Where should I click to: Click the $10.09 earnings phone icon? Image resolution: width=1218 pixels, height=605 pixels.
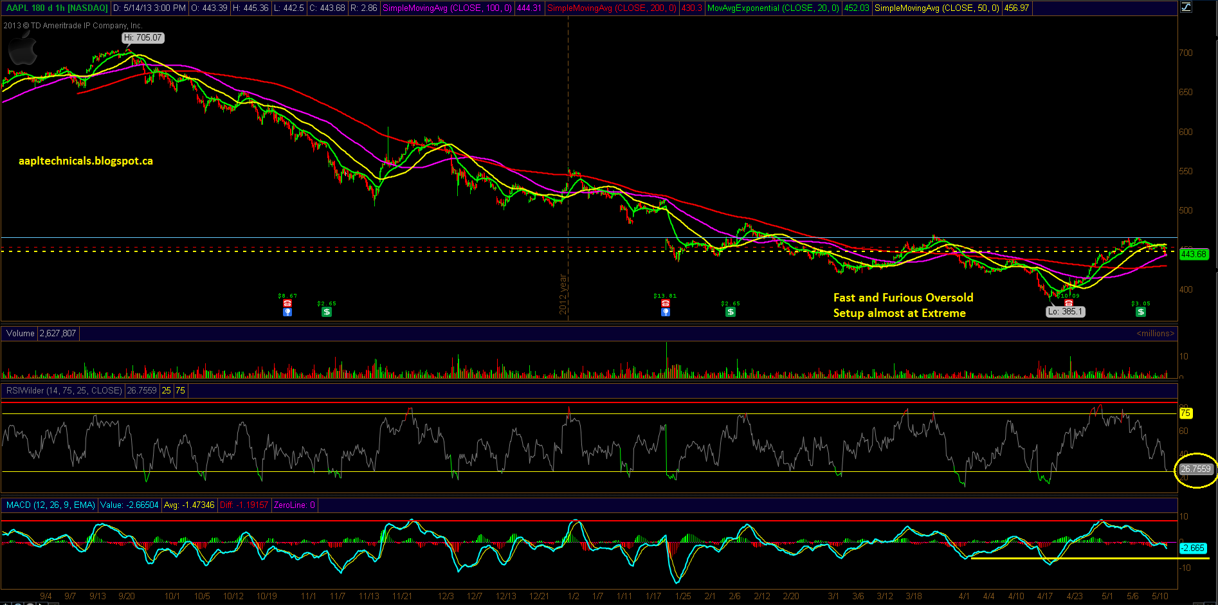pos(1068,303)
